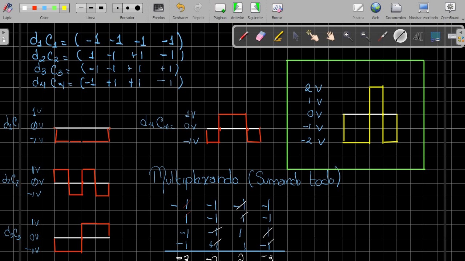Expand the right library side panel

pyautogui.click(x=461, y=37)
